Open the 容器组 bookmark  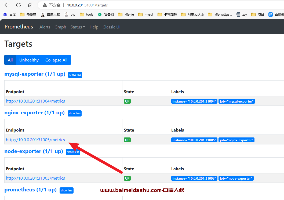point(106,14)
